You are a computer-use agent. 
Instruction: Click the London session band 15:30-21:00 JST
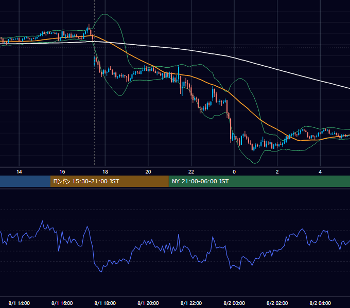click(109, 181)
